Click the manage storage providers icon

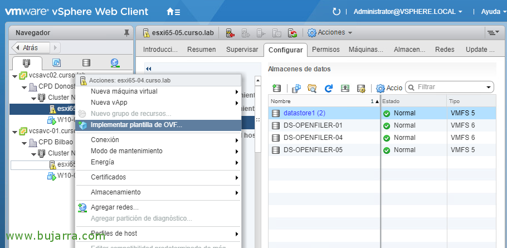pyautogui.click(x=361, y=88)
